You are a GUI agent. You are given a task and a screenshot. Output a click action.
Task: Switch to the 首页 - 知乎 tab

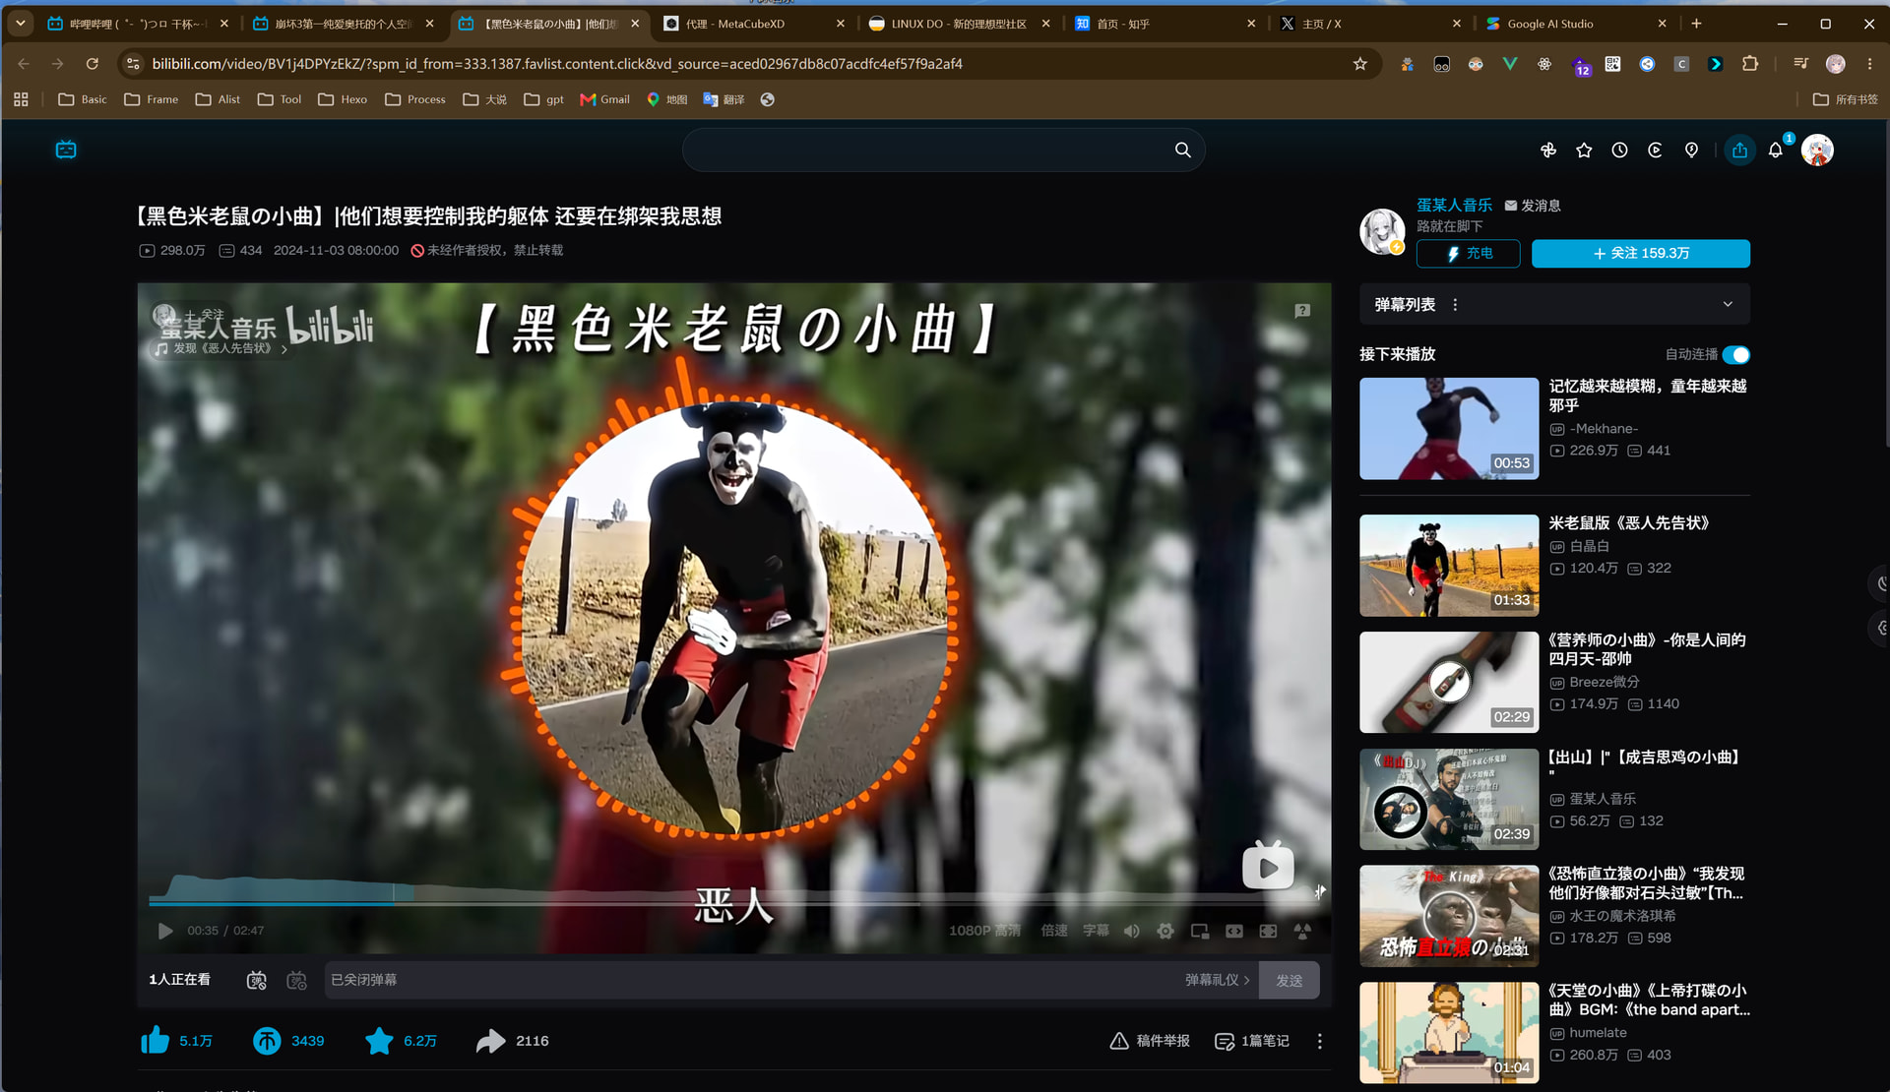[1165, 24]
